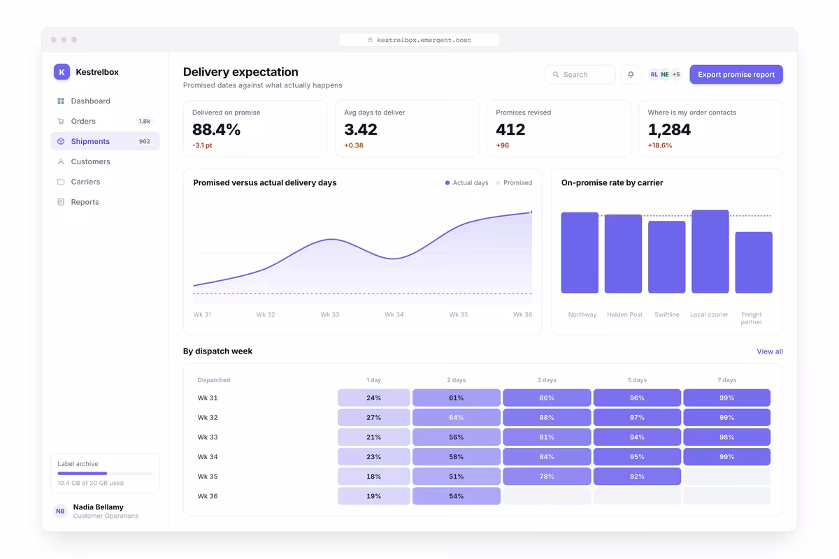Click Export promise report button

click(736, 74)
